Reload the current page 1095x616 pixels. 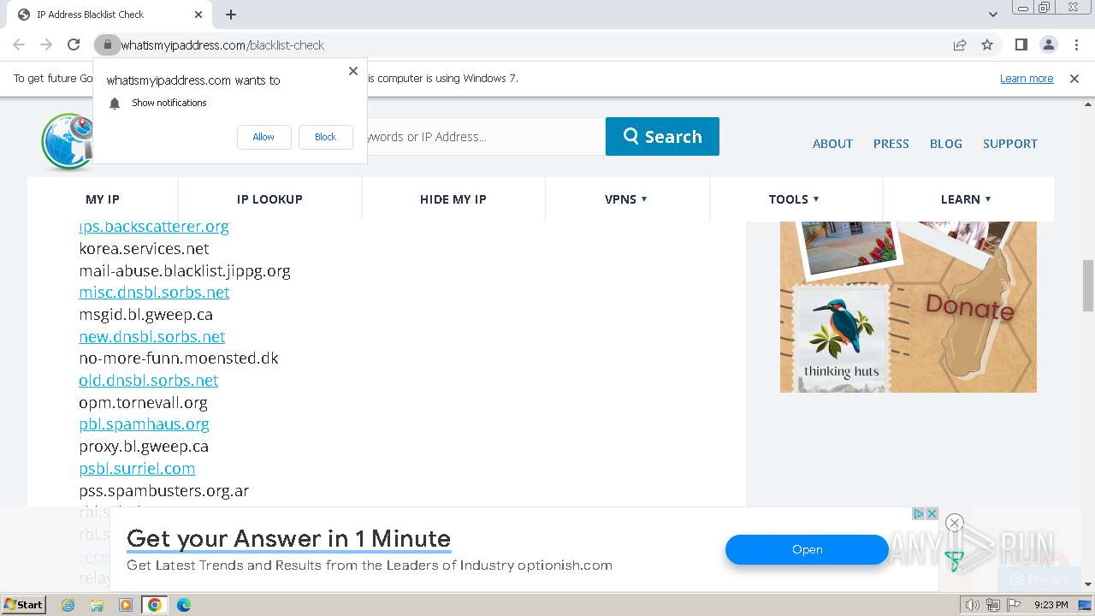pyautogui.click(x=74, y=44)
